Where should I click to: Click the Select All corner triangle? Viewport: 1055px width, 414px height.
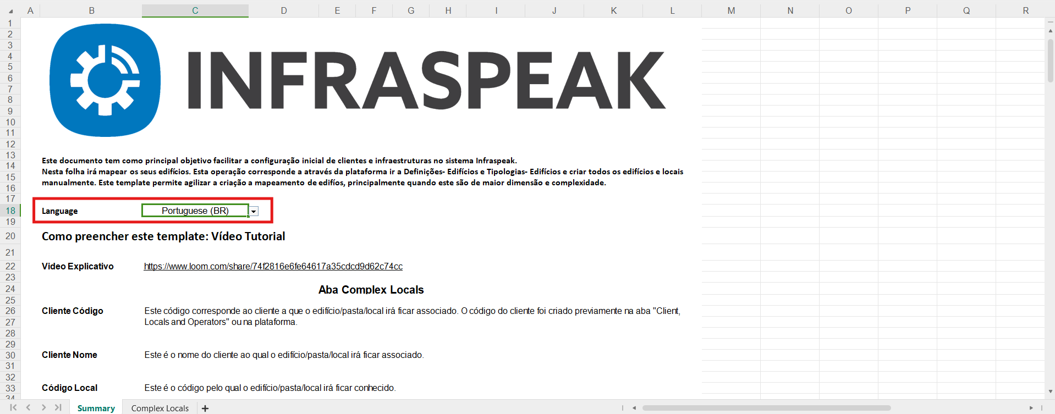pos(10,11)
